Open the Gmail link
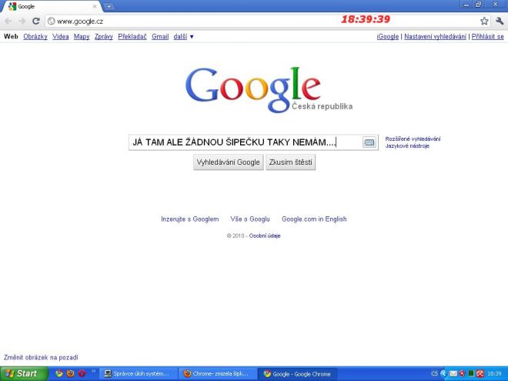508x381 pixels. tap(160, 37)
